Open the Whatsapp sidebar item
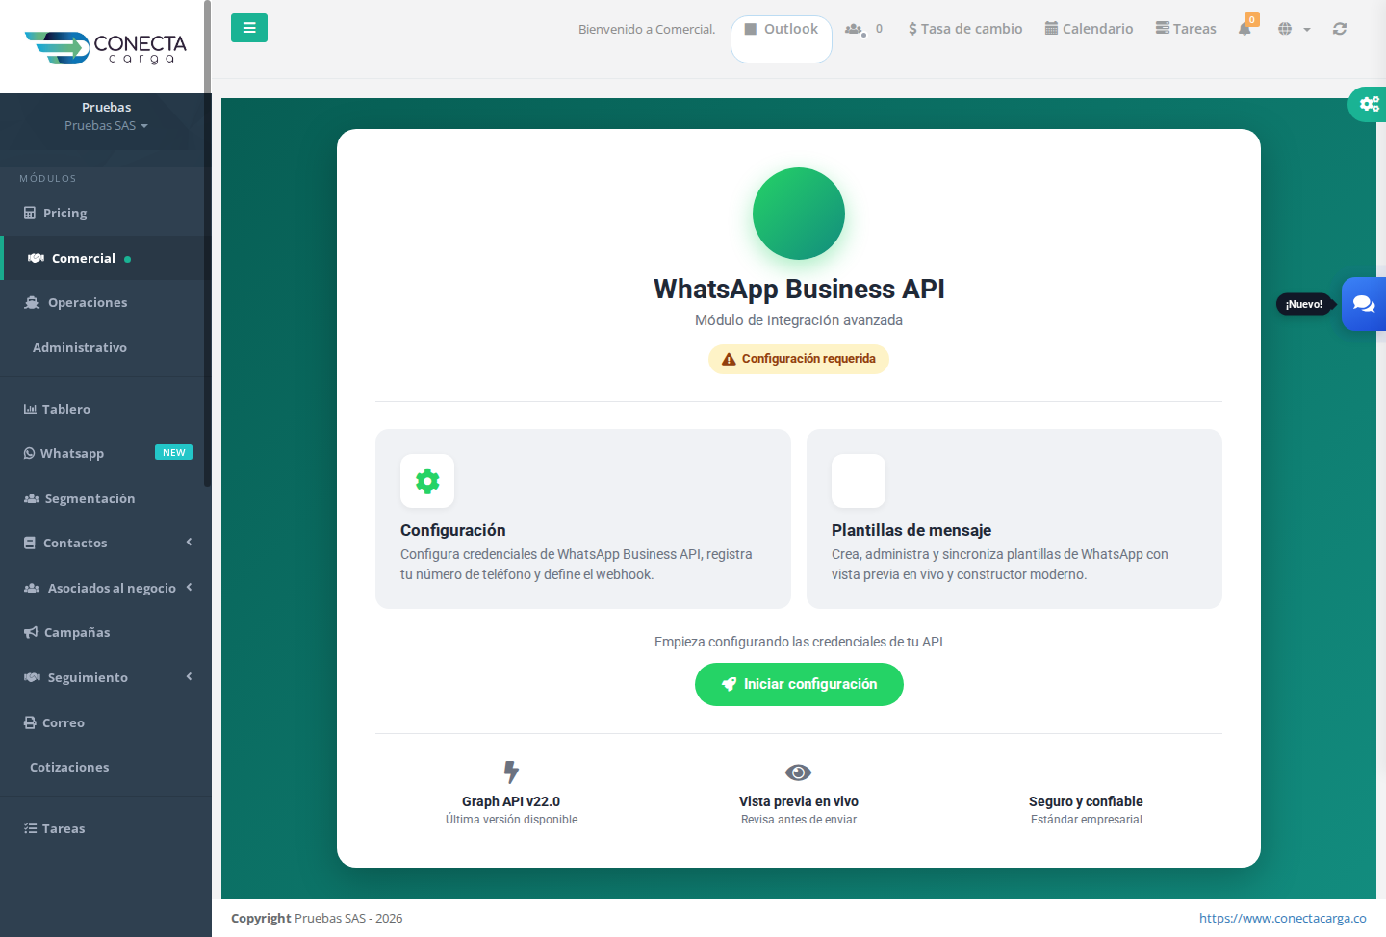 (x=106, y=453)
